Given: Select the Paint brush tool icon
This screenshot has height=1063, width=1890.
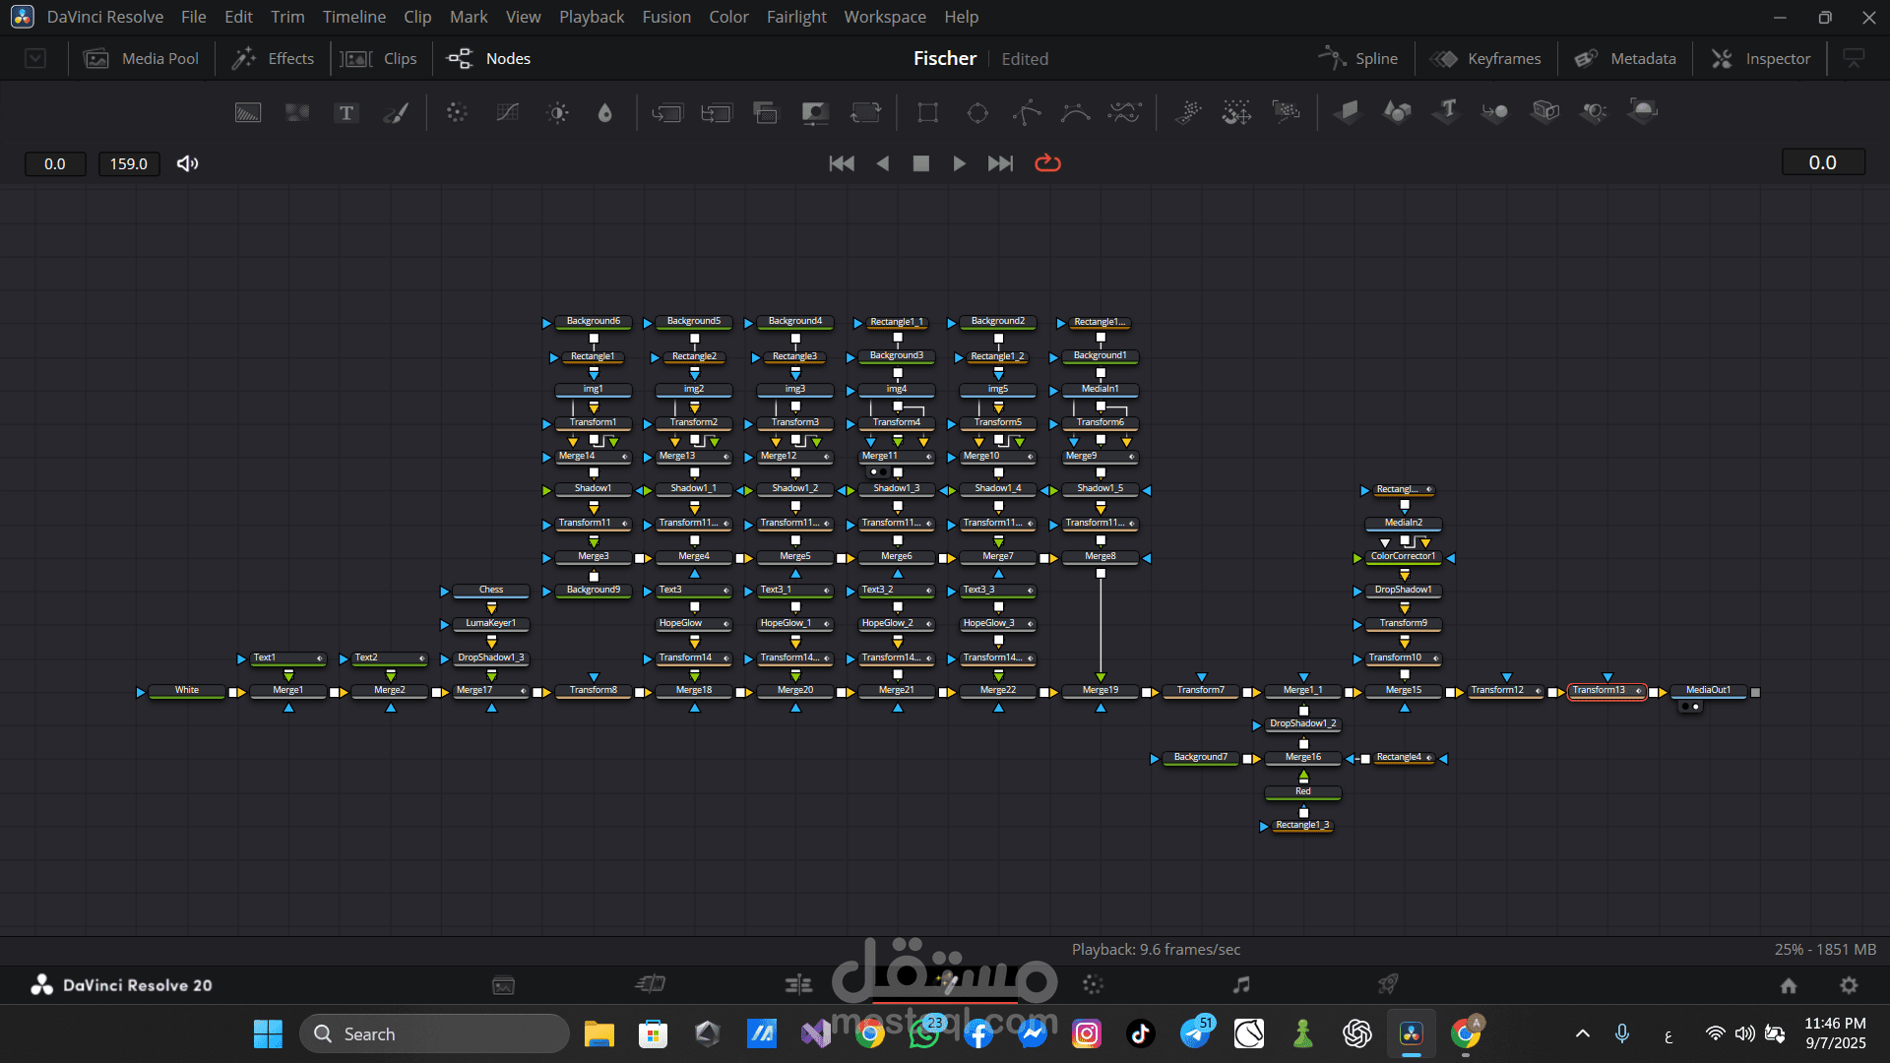Looking at the screenshot, I should [x=396, y=113].
